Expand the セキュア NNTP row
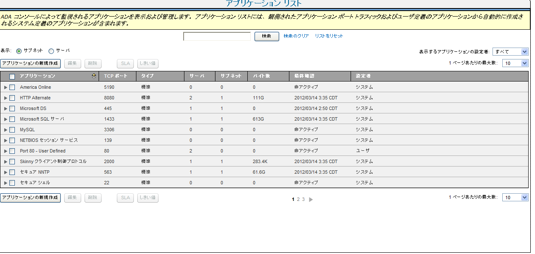Viewport: 535px width, 254px height. coord(6,172)
